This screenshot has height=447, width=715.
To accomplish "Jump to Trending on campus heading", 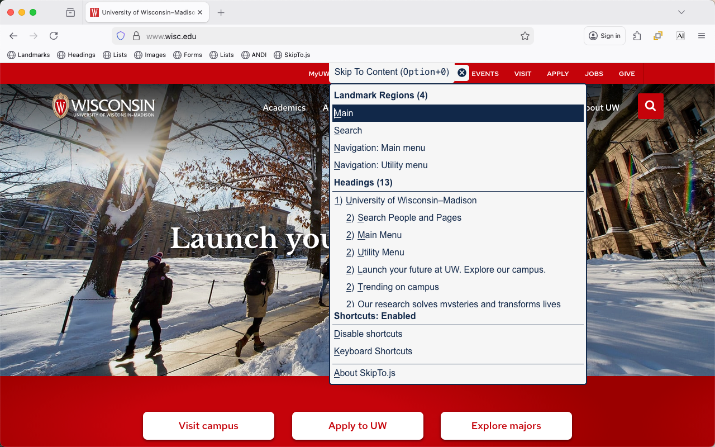I will [x=398, y=287].
